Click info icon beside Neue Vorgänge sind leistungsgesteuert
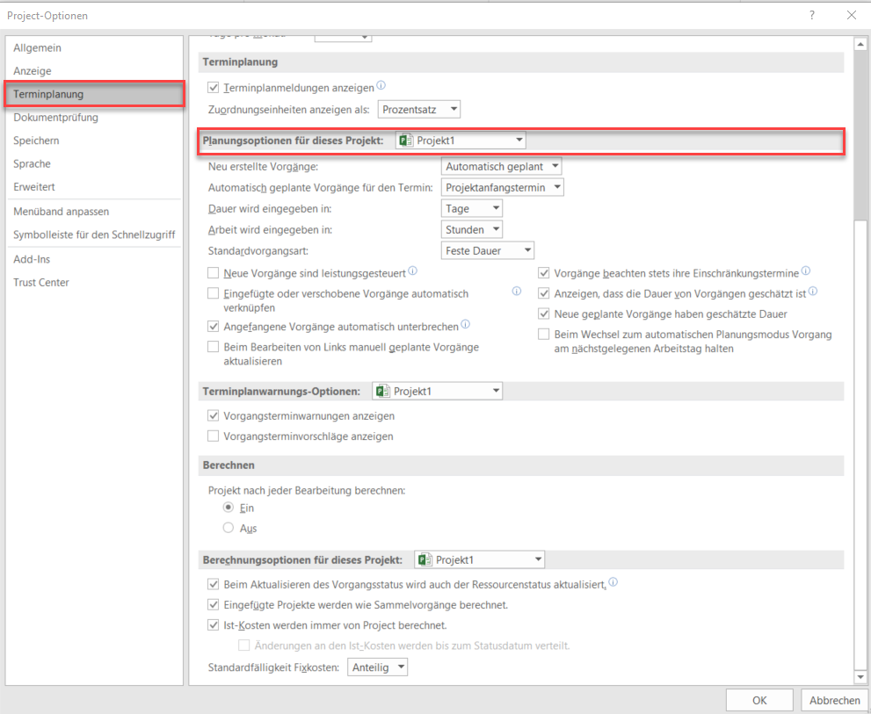Screen dimensions: 871x714 point(413,271)
